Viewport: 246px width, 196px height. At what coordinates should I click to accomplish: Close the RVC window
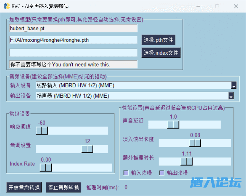coord(236,6)
